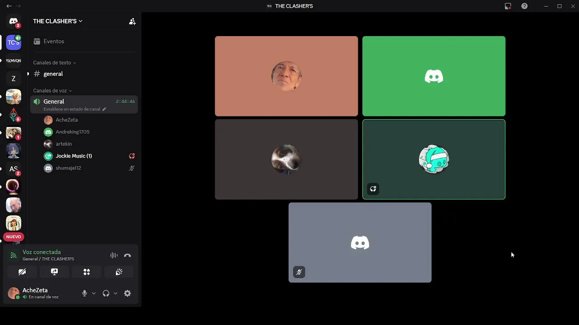Open the soundboard icon
579x325 pixels.
(119, 272)
